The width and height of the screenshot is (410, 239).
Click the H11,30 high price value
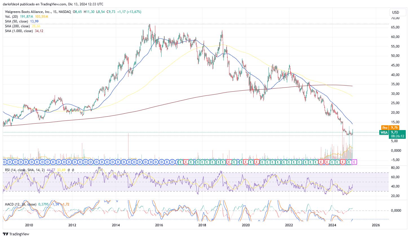click(x=89, y=12)
